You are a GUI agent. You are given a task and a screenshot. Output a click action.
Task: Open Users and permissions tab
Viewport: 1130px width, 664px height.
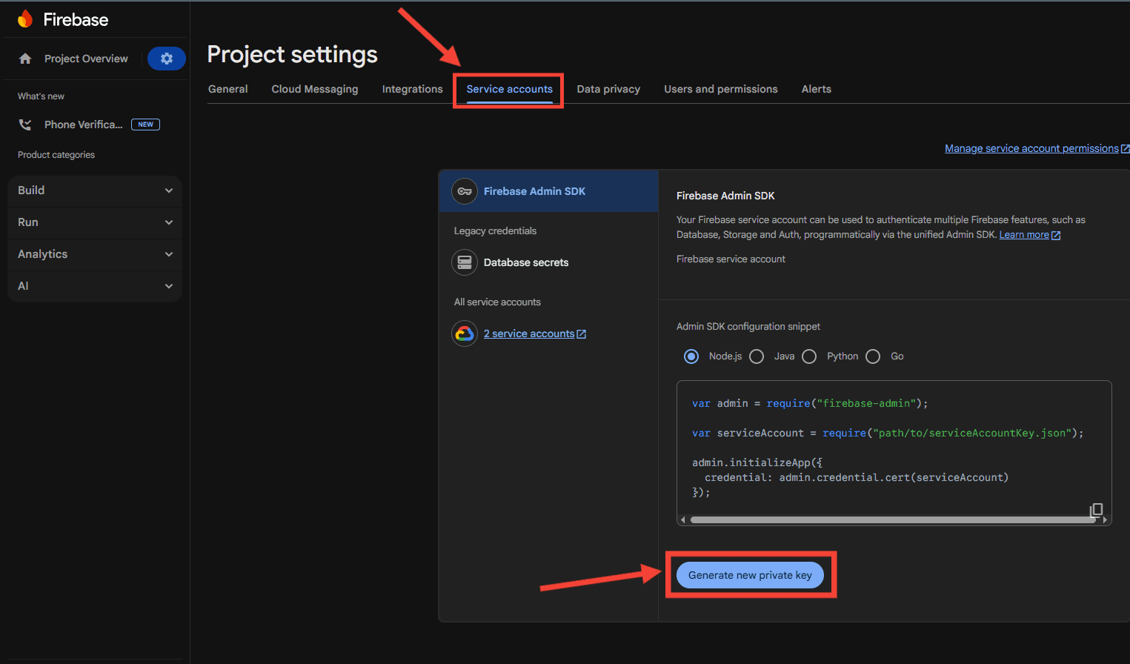click(721, 89)
